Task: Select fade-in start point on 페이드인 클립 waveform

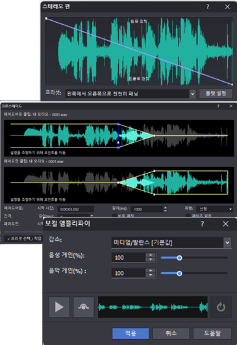Action: point(118,183)
